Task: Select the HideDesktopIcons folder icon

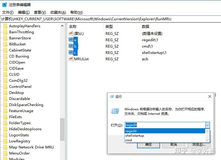Action: (x=5, y=129)
